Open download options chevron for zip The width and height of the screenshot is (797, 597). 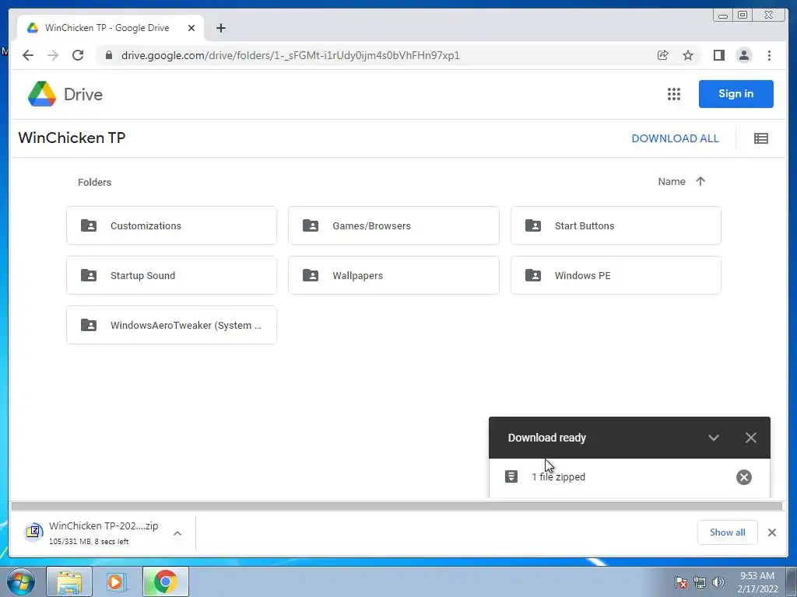point(177,533)
